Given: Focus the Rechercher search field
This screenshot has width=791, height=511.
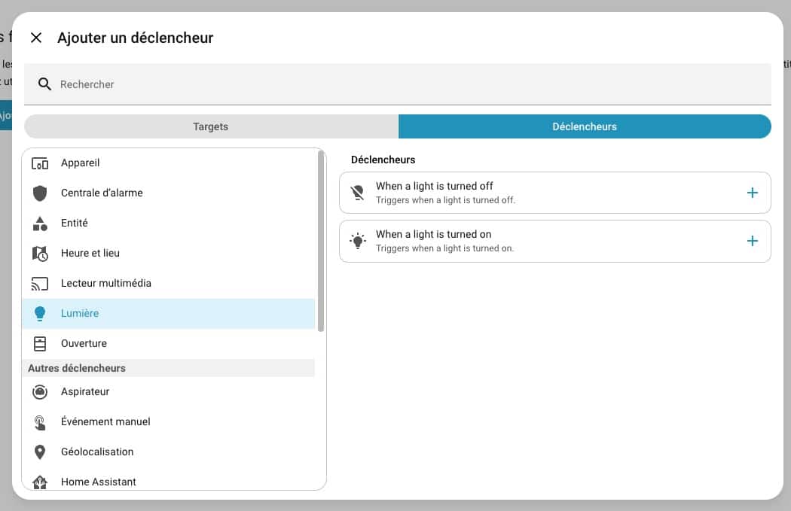Looking at the screenshot, I should tap(407, 84).
